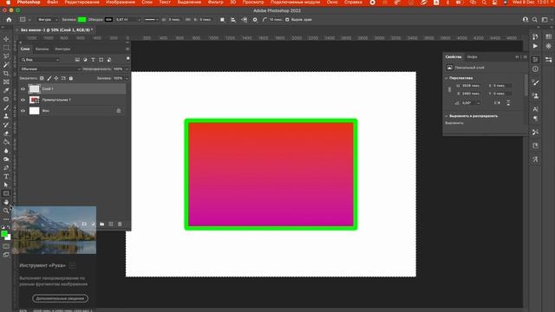The width and height of the screenshot is (555, 312).
Task: Toggle lock all padlock icon
Action: pyautogui.click(x=71, y=78)
